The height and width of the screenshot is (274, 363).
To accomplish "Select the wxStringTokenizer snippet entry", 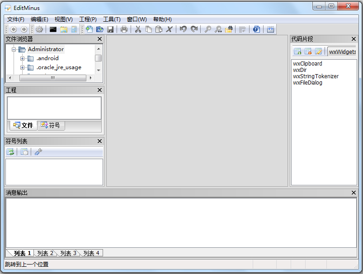I will (x=316, y=76).
